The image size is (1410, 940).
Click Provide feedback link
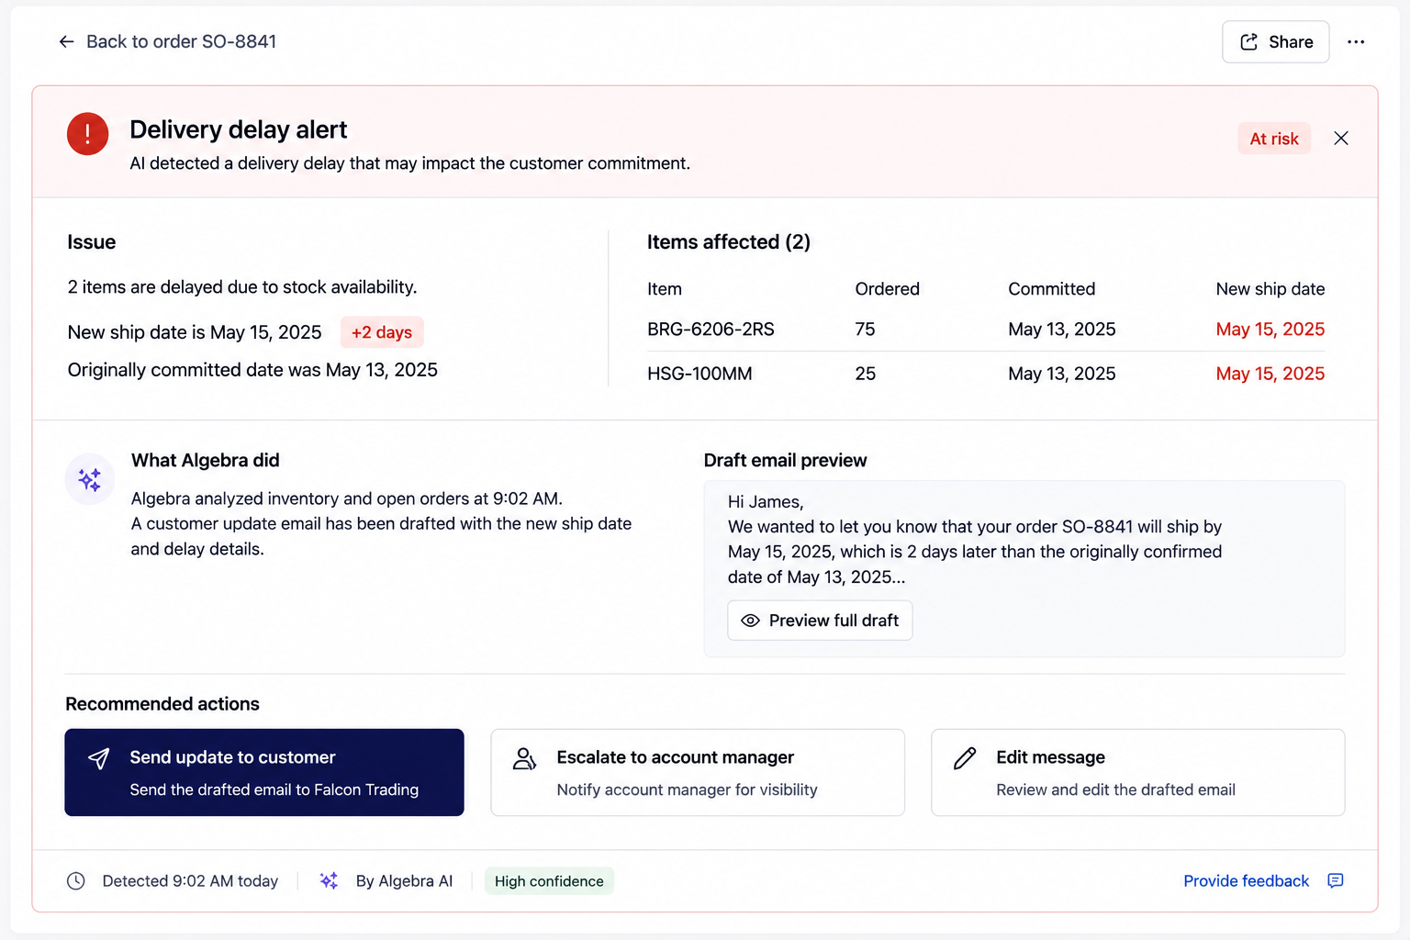click(1246, 881)
